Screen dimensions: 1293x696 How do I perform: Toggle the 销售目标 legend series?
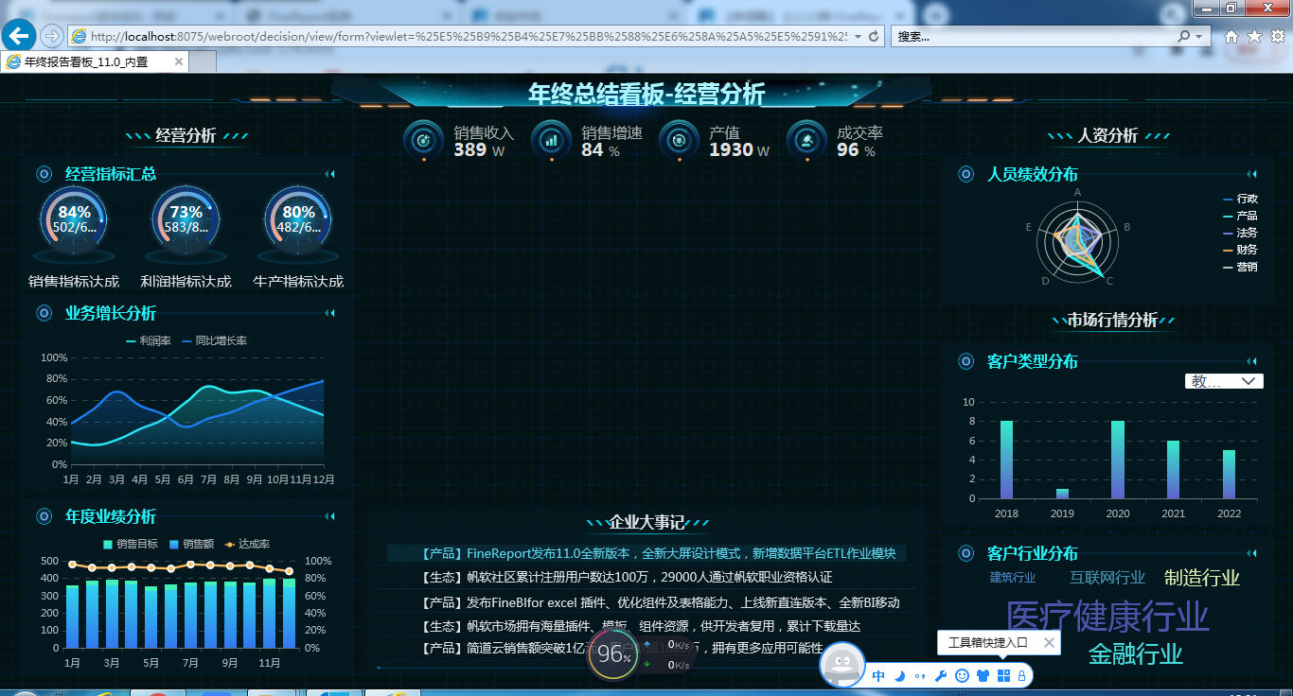[x=131, y=544]
